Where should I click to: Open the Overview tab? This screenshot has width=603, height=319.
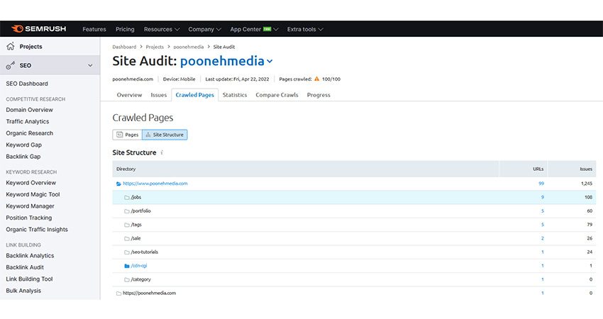(129, 95)
